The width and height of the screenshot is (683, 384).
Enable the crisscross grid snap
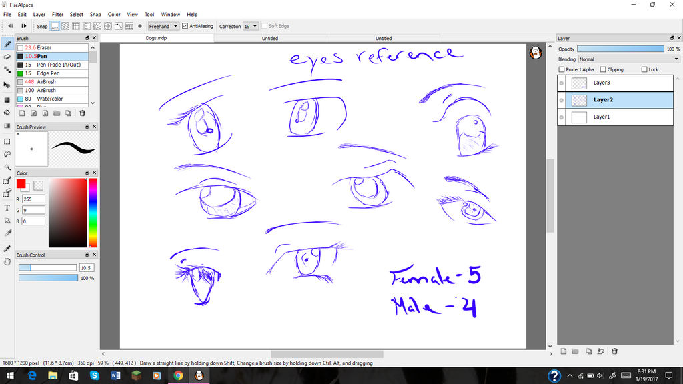pyautogui.click(x=76, y=26)
